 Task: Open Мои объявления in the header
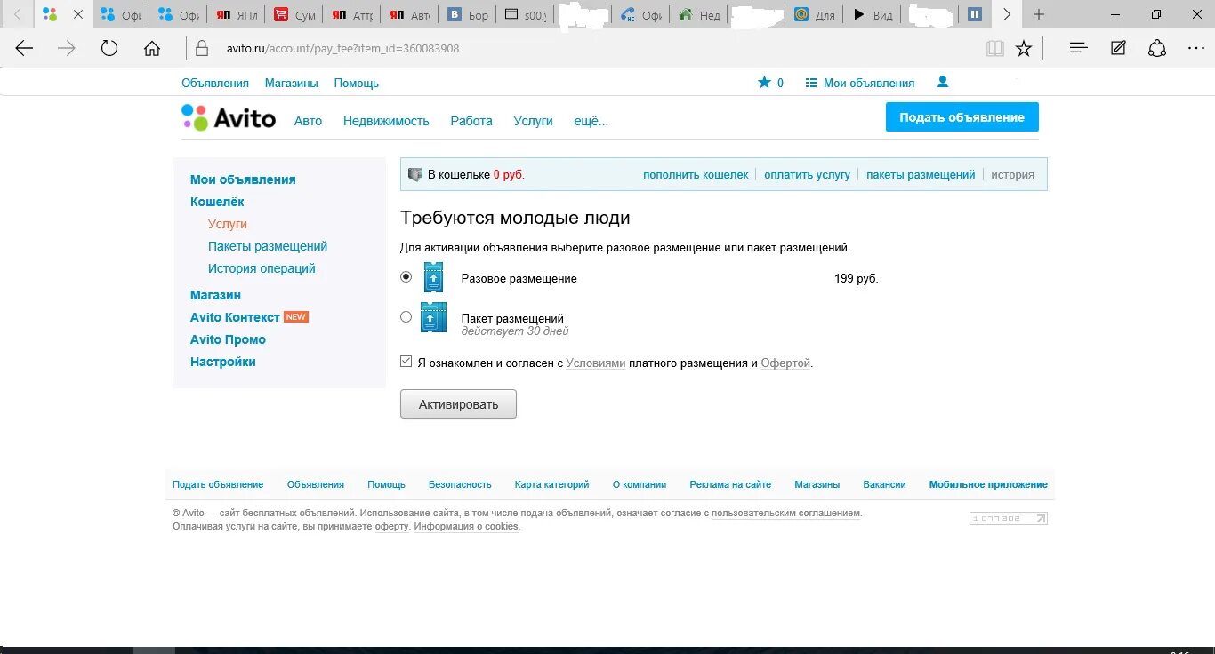tap(860, 83)
